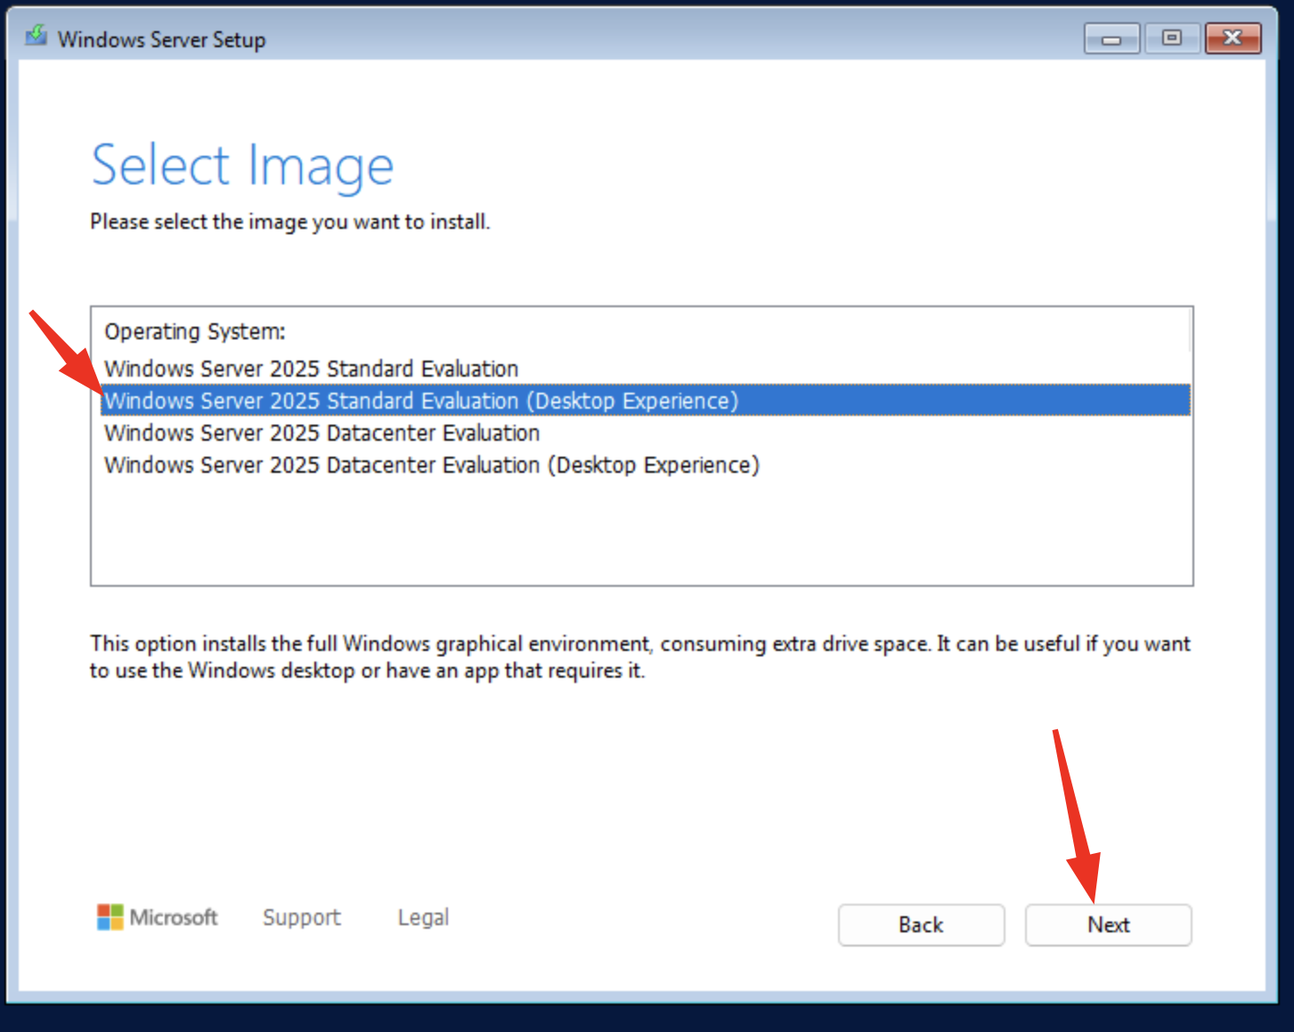
Task: Select Windows Server 2025 Standard Evaluation
Action: point(311,369)
